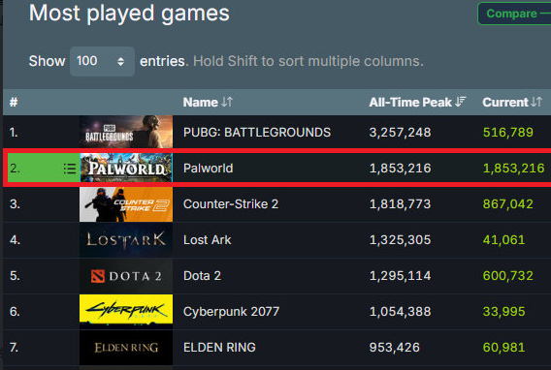Sort by Name column arrows icon
Screen dimensions: 551x370
coord(227,102)
